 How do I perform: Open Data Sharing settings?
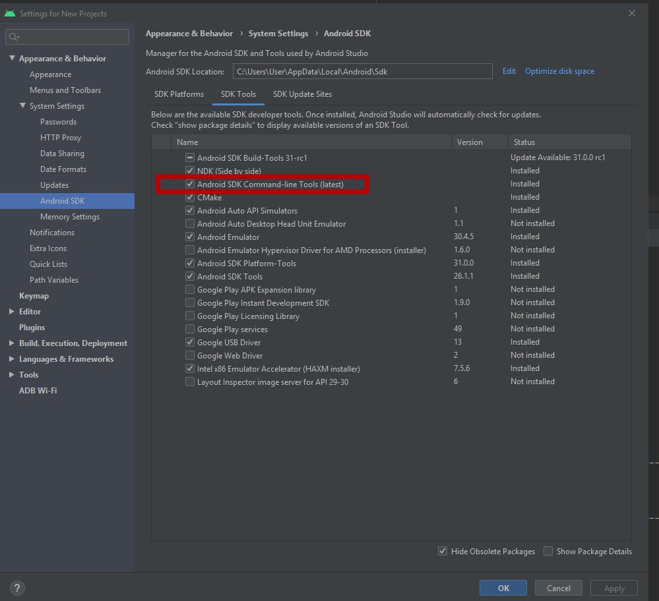(62, 154)
